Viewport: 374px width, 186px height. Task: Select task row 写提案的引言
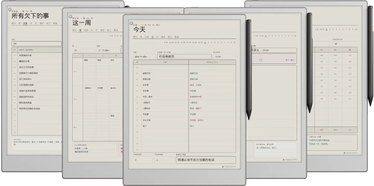pos(37,55)
